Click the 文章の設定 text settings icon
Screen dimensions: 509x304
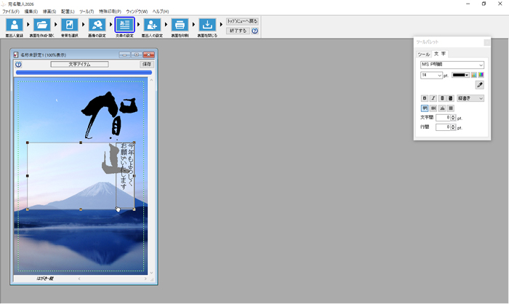point(124,25)
